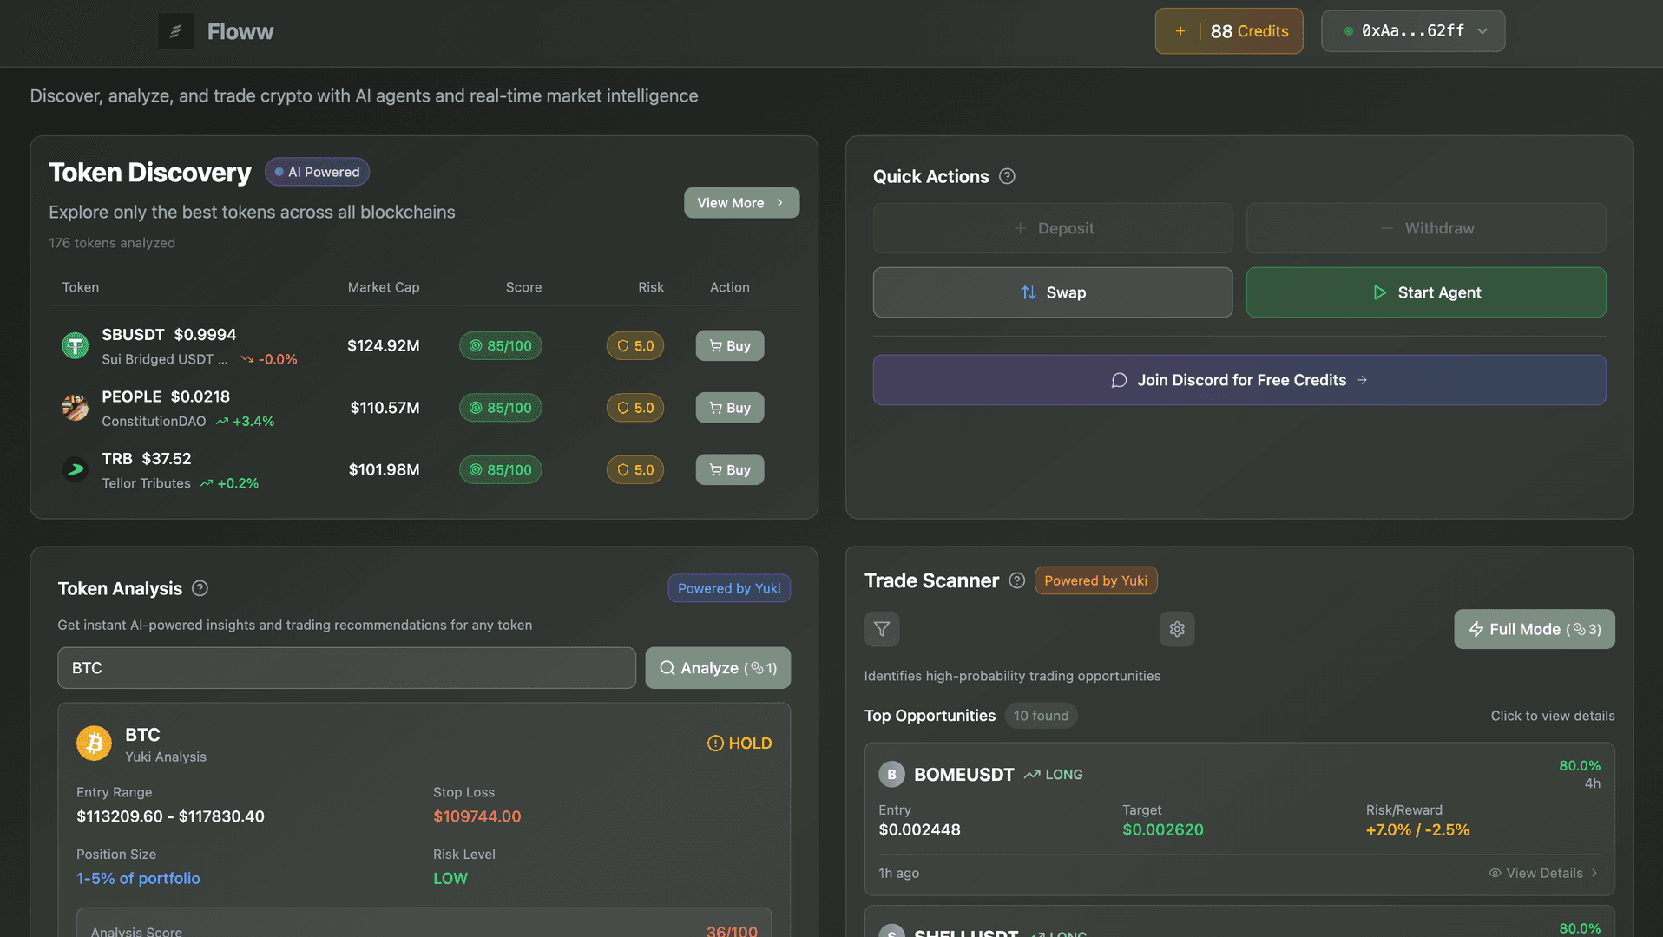The image size is (1663, 937).
Task: Open the Quick Actions help icon
Action: (x=1007, y=177)
